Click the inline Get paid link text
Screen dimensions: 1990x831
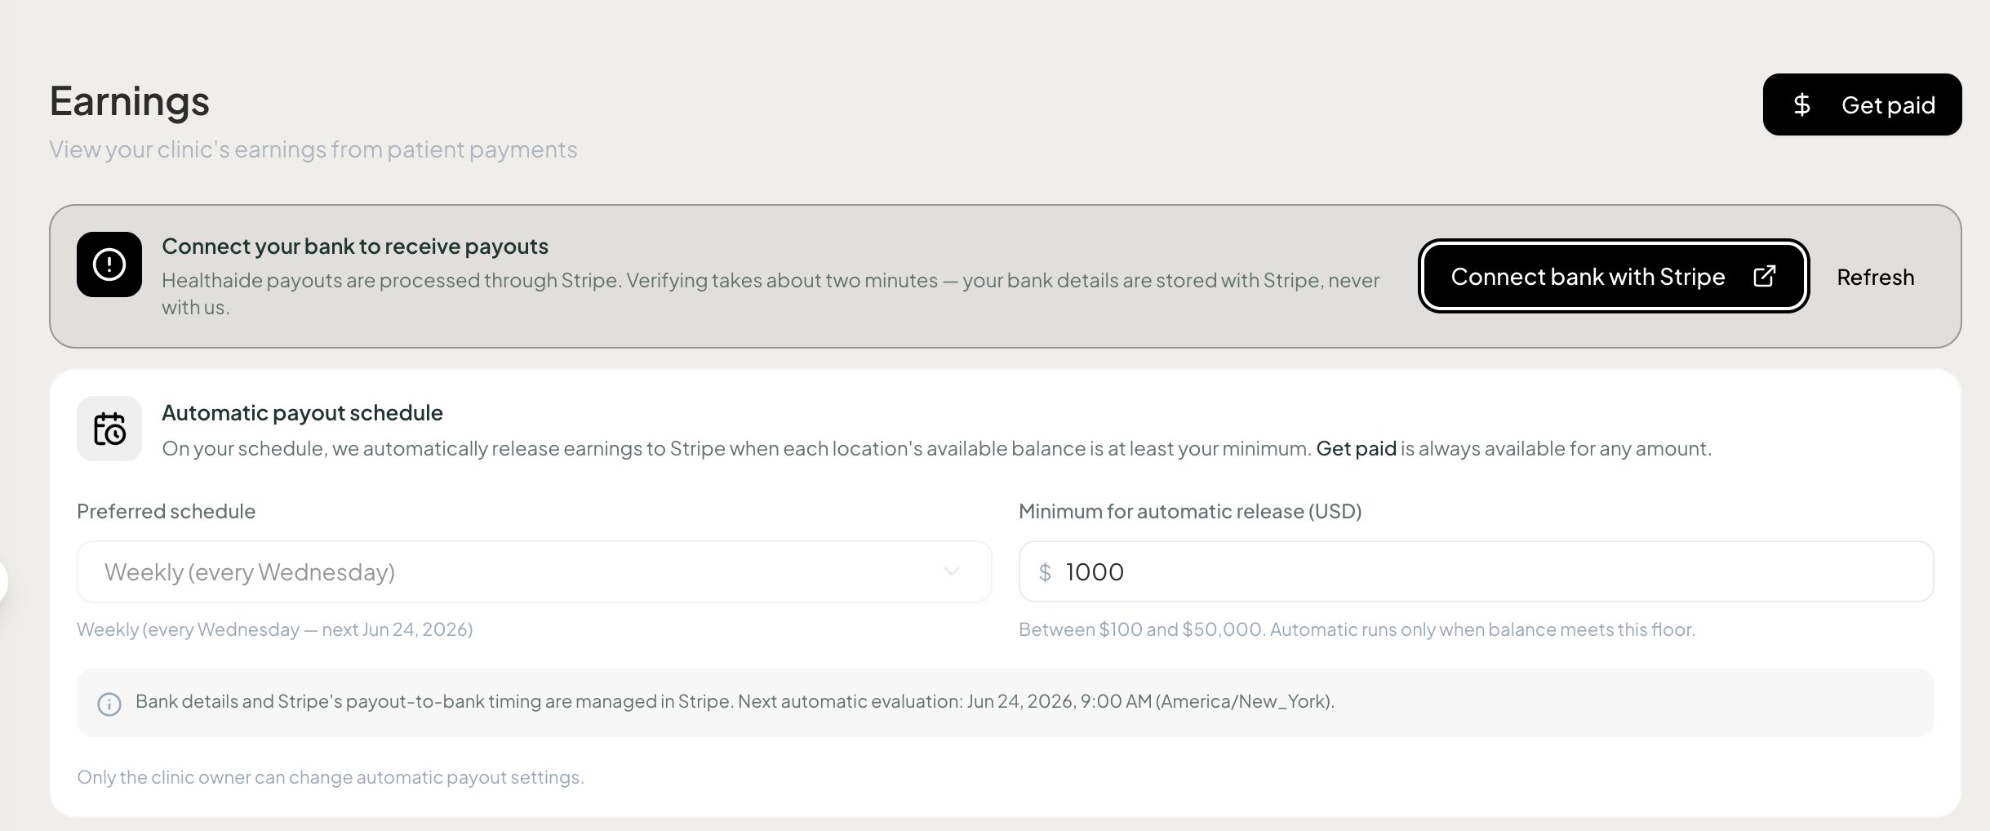(1356, 448)
